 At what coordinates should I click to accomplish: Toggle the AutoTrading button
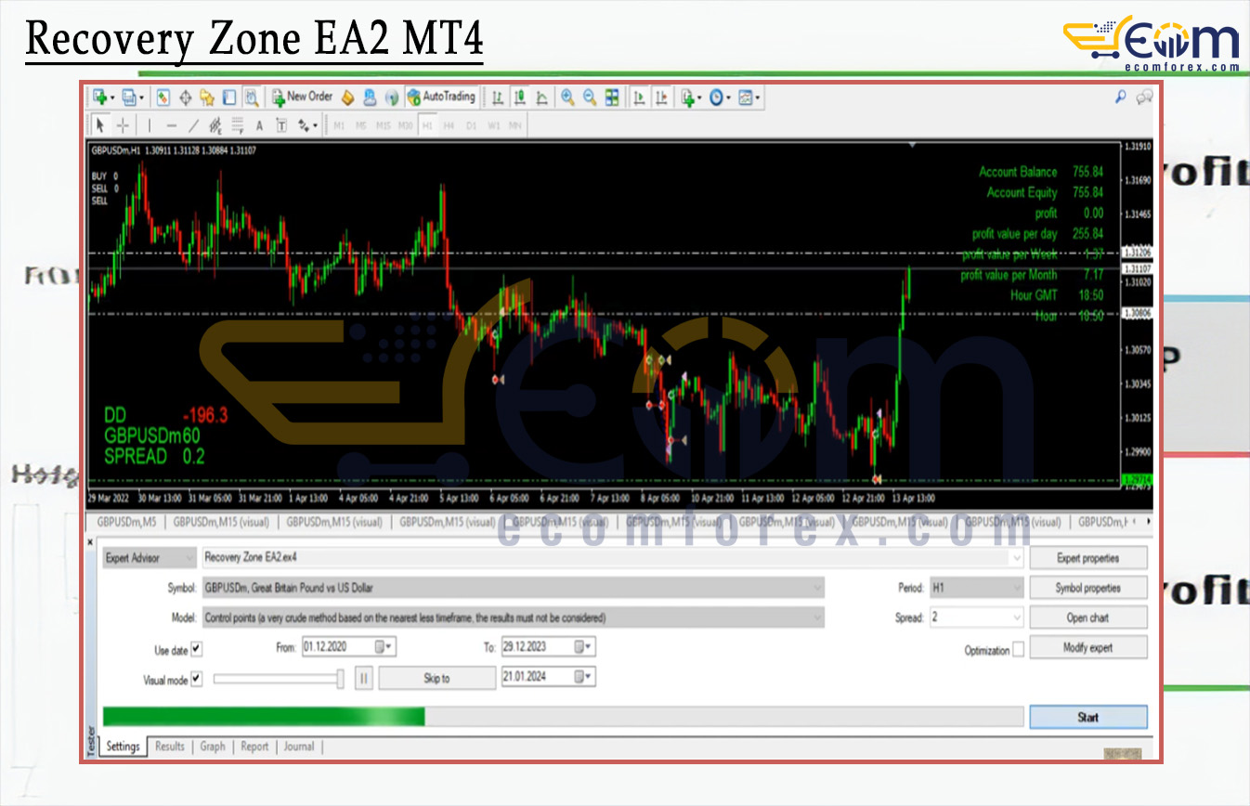[x=441, y=97]
